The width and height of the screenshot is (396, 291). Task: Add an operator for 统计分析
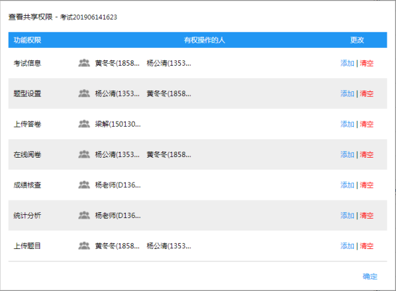point(347,215)
